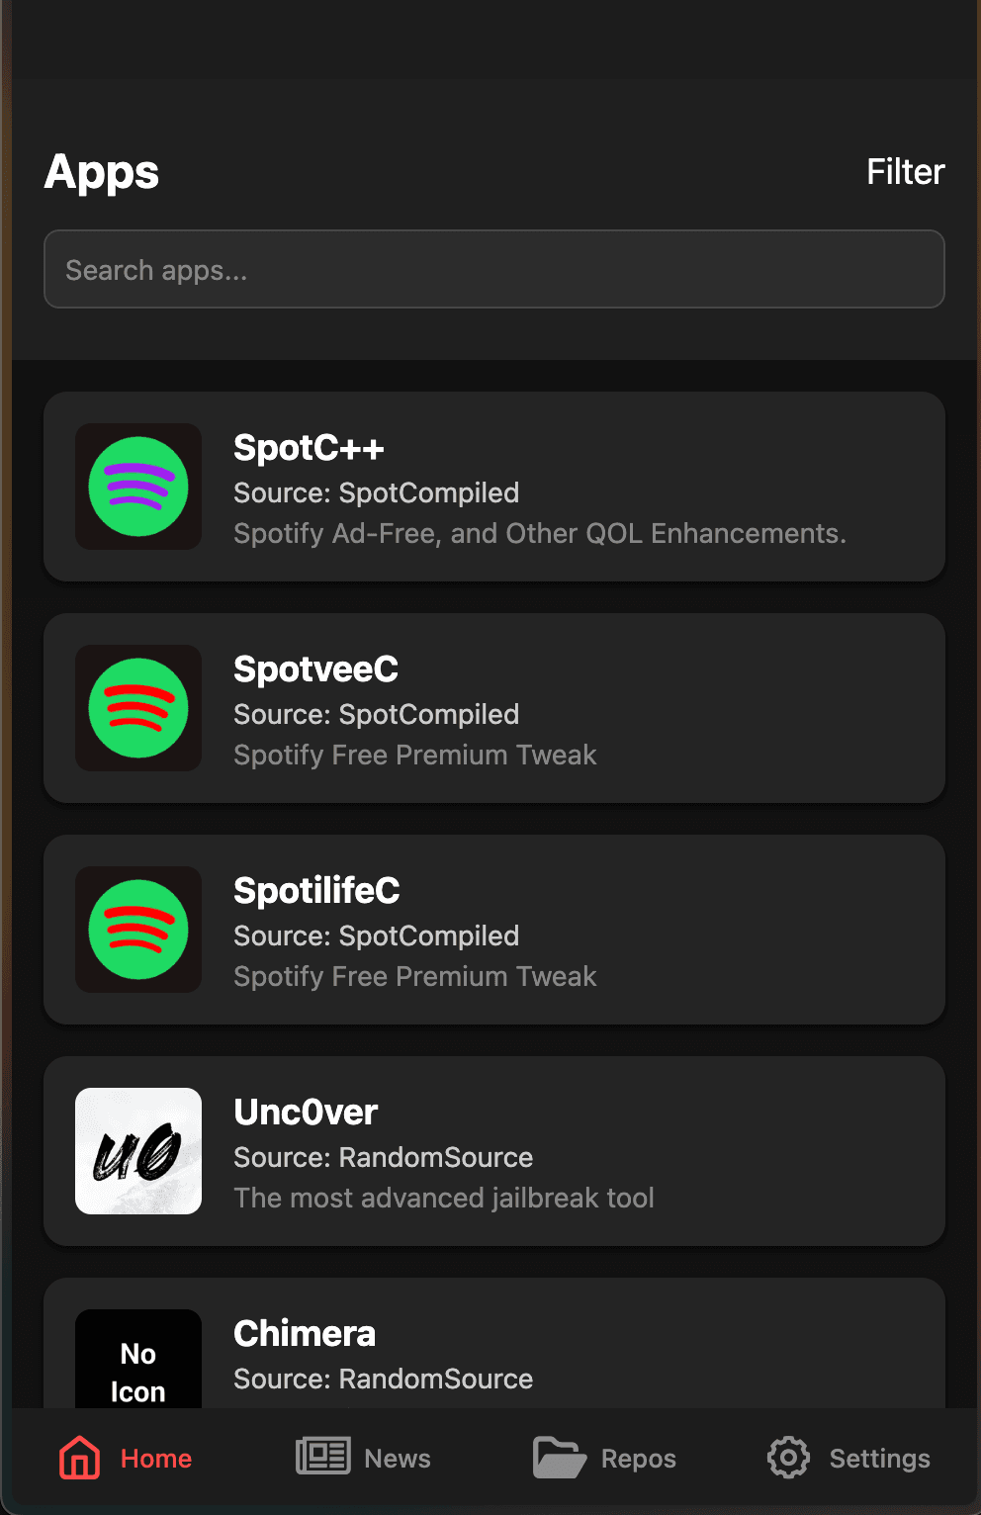Click the News newspaper icon
Image resolution: width=981 pixels, height=1515 pixels.
click(x=322, y=1457)
